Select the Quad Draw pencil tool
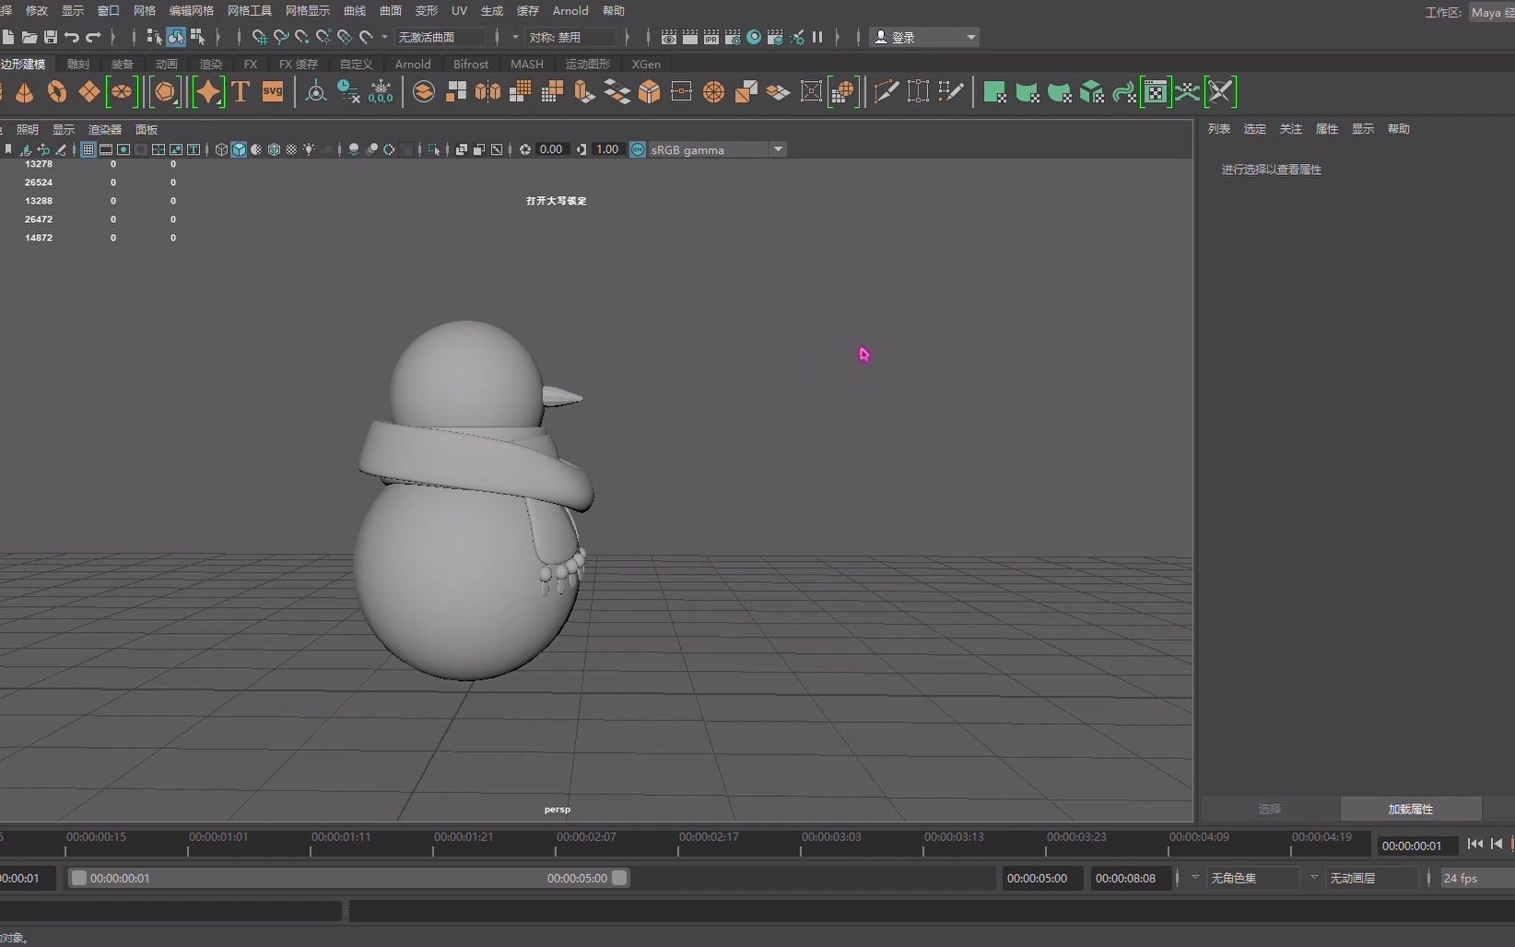 950,91
